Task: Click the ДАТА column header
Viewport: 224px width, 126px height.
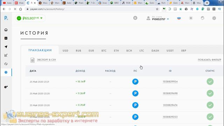Action: tap(33, 71)
